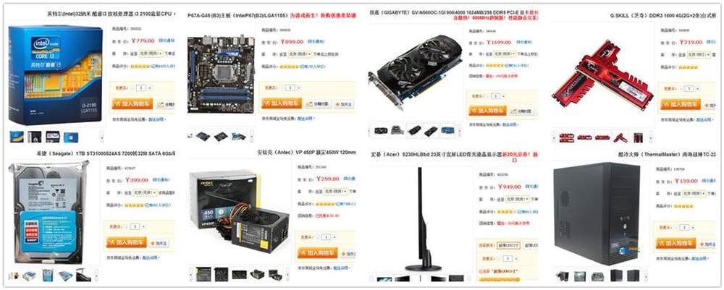Open the delivery region dropdown for Intel CPU

click(x=151, y=54)
